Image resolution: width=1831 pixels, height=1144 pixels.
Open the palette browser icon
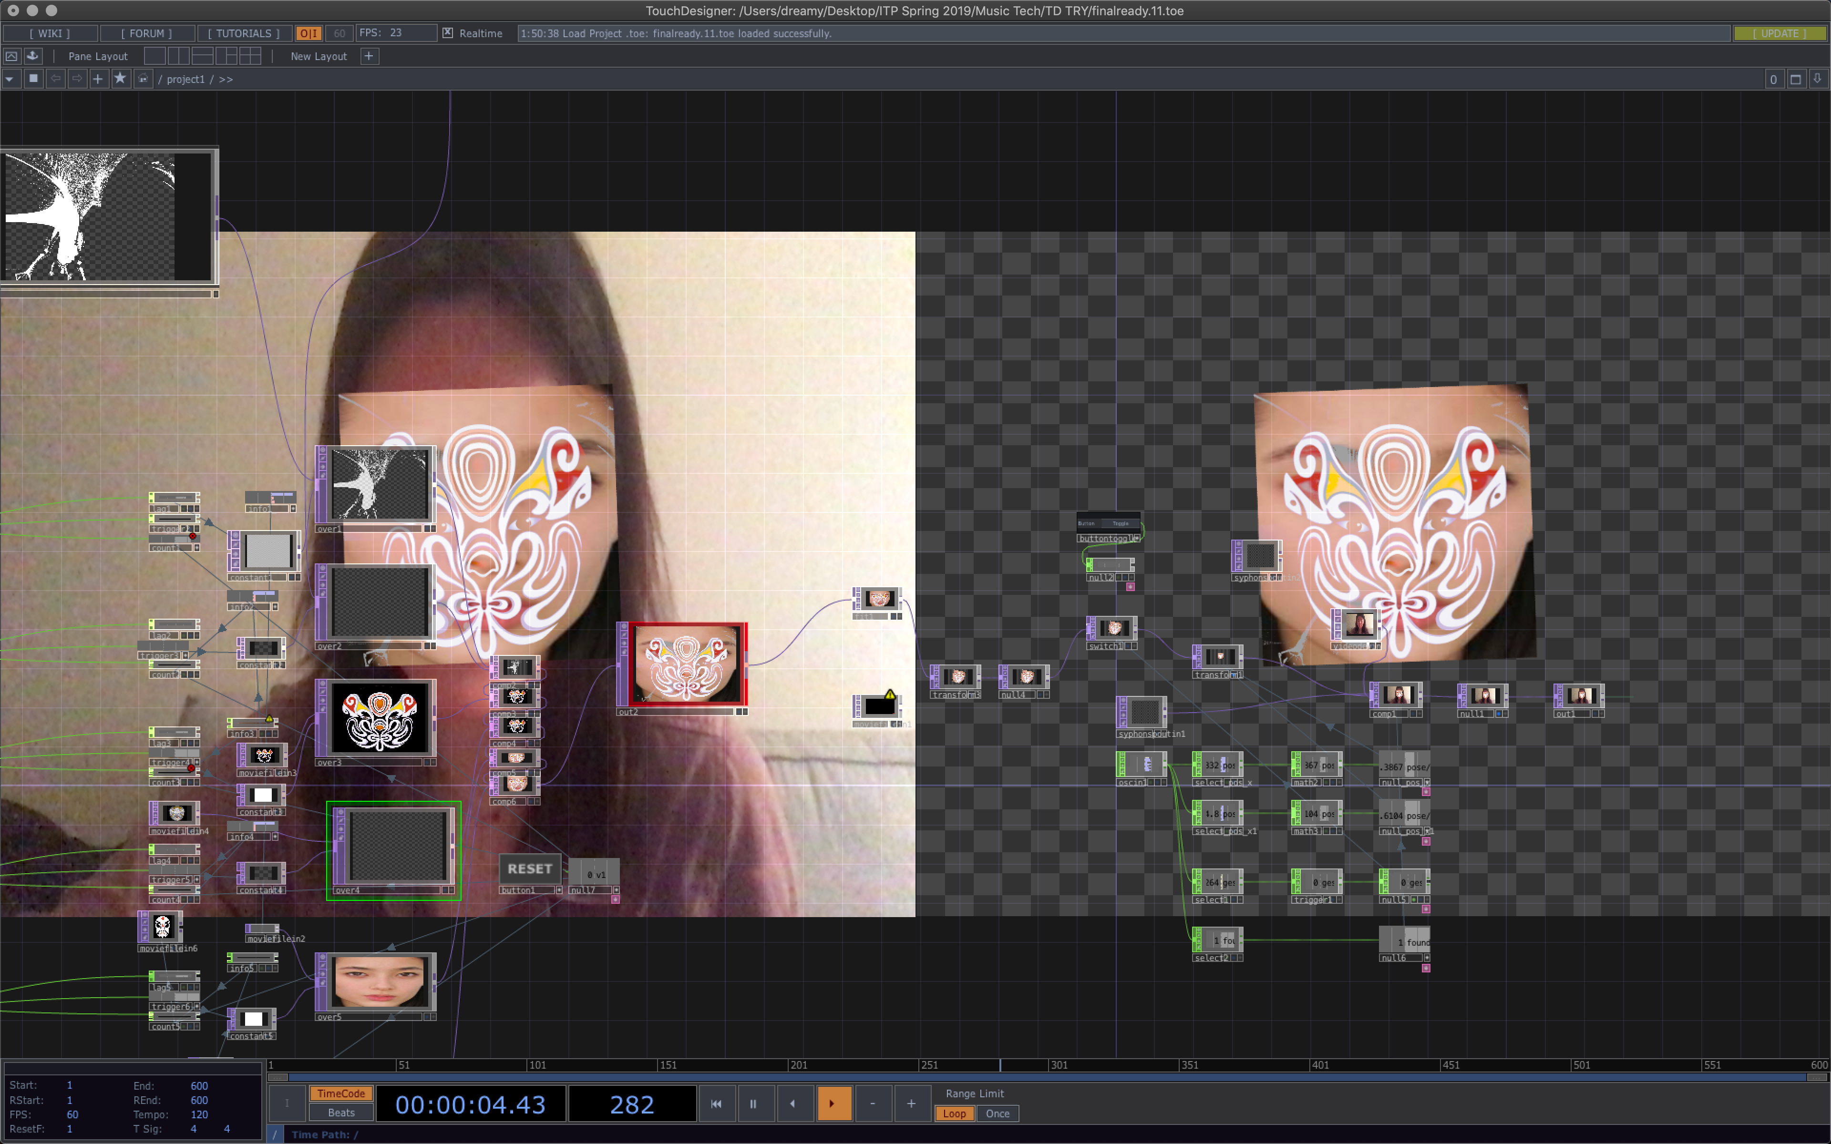click(11, 56)
